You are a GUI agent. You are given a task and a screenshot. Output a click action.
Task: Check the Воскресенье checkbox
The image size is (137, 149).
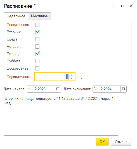[37, 68]
